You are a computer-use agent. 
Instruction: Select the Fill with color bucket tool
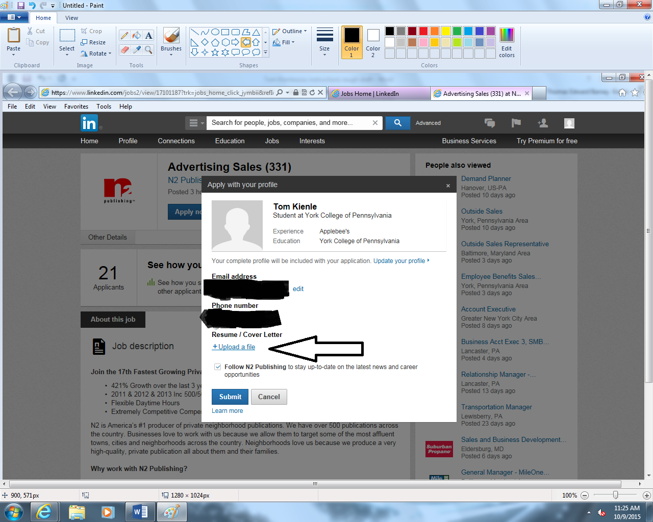point(136,35)
